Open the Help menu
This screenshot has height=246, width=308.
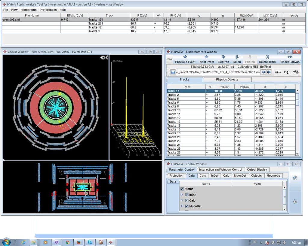tap(63, 10)
